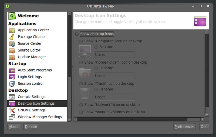Screen dimensions: 216x137
Task: Click the sidebar scroll down arrow
Action: 69,119
